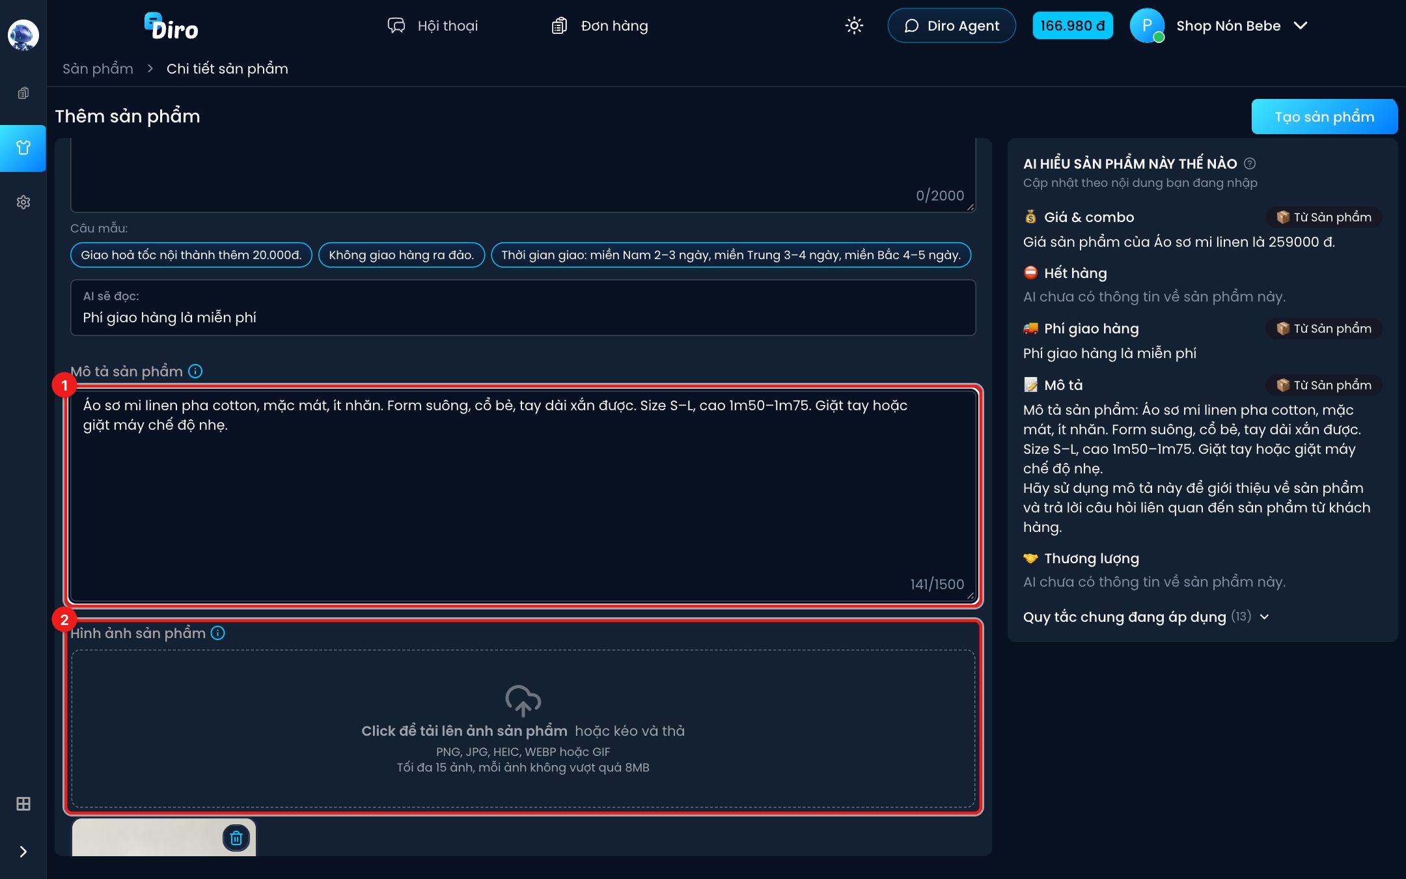
Task: Open the Đơn hàng tab
Action: pos(600,25)
